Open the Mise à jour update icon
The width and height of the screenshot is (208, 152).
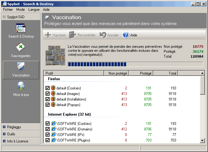point(21,86)
